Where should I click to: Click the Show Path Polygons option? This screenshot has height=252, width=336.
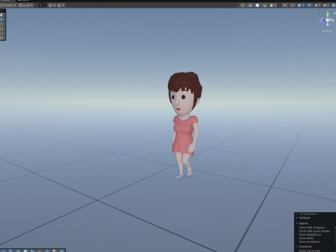tap(311, 227)
